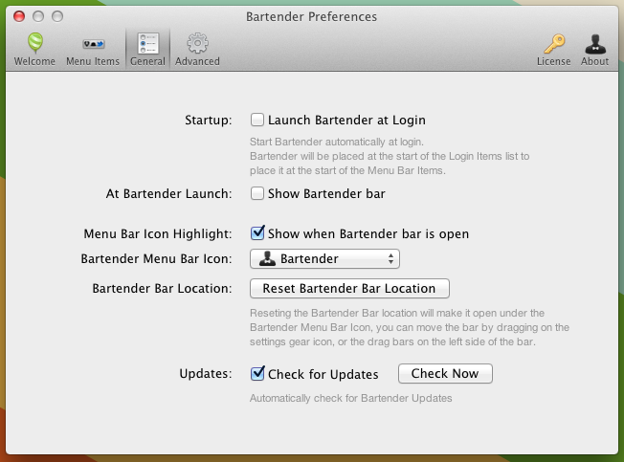Viewport: 624px width, 462px height.
Task: Click the Bartender Bar Location: label
Action: click(162, 288)
